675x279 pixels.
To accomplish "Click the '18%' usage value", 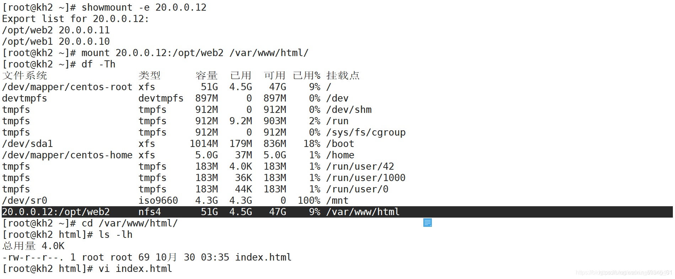I will [x=312, y=144].
